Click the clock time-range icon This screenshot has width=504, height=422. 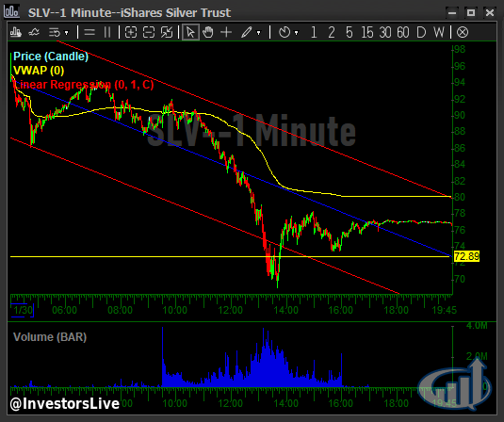[x=285, y=32]
